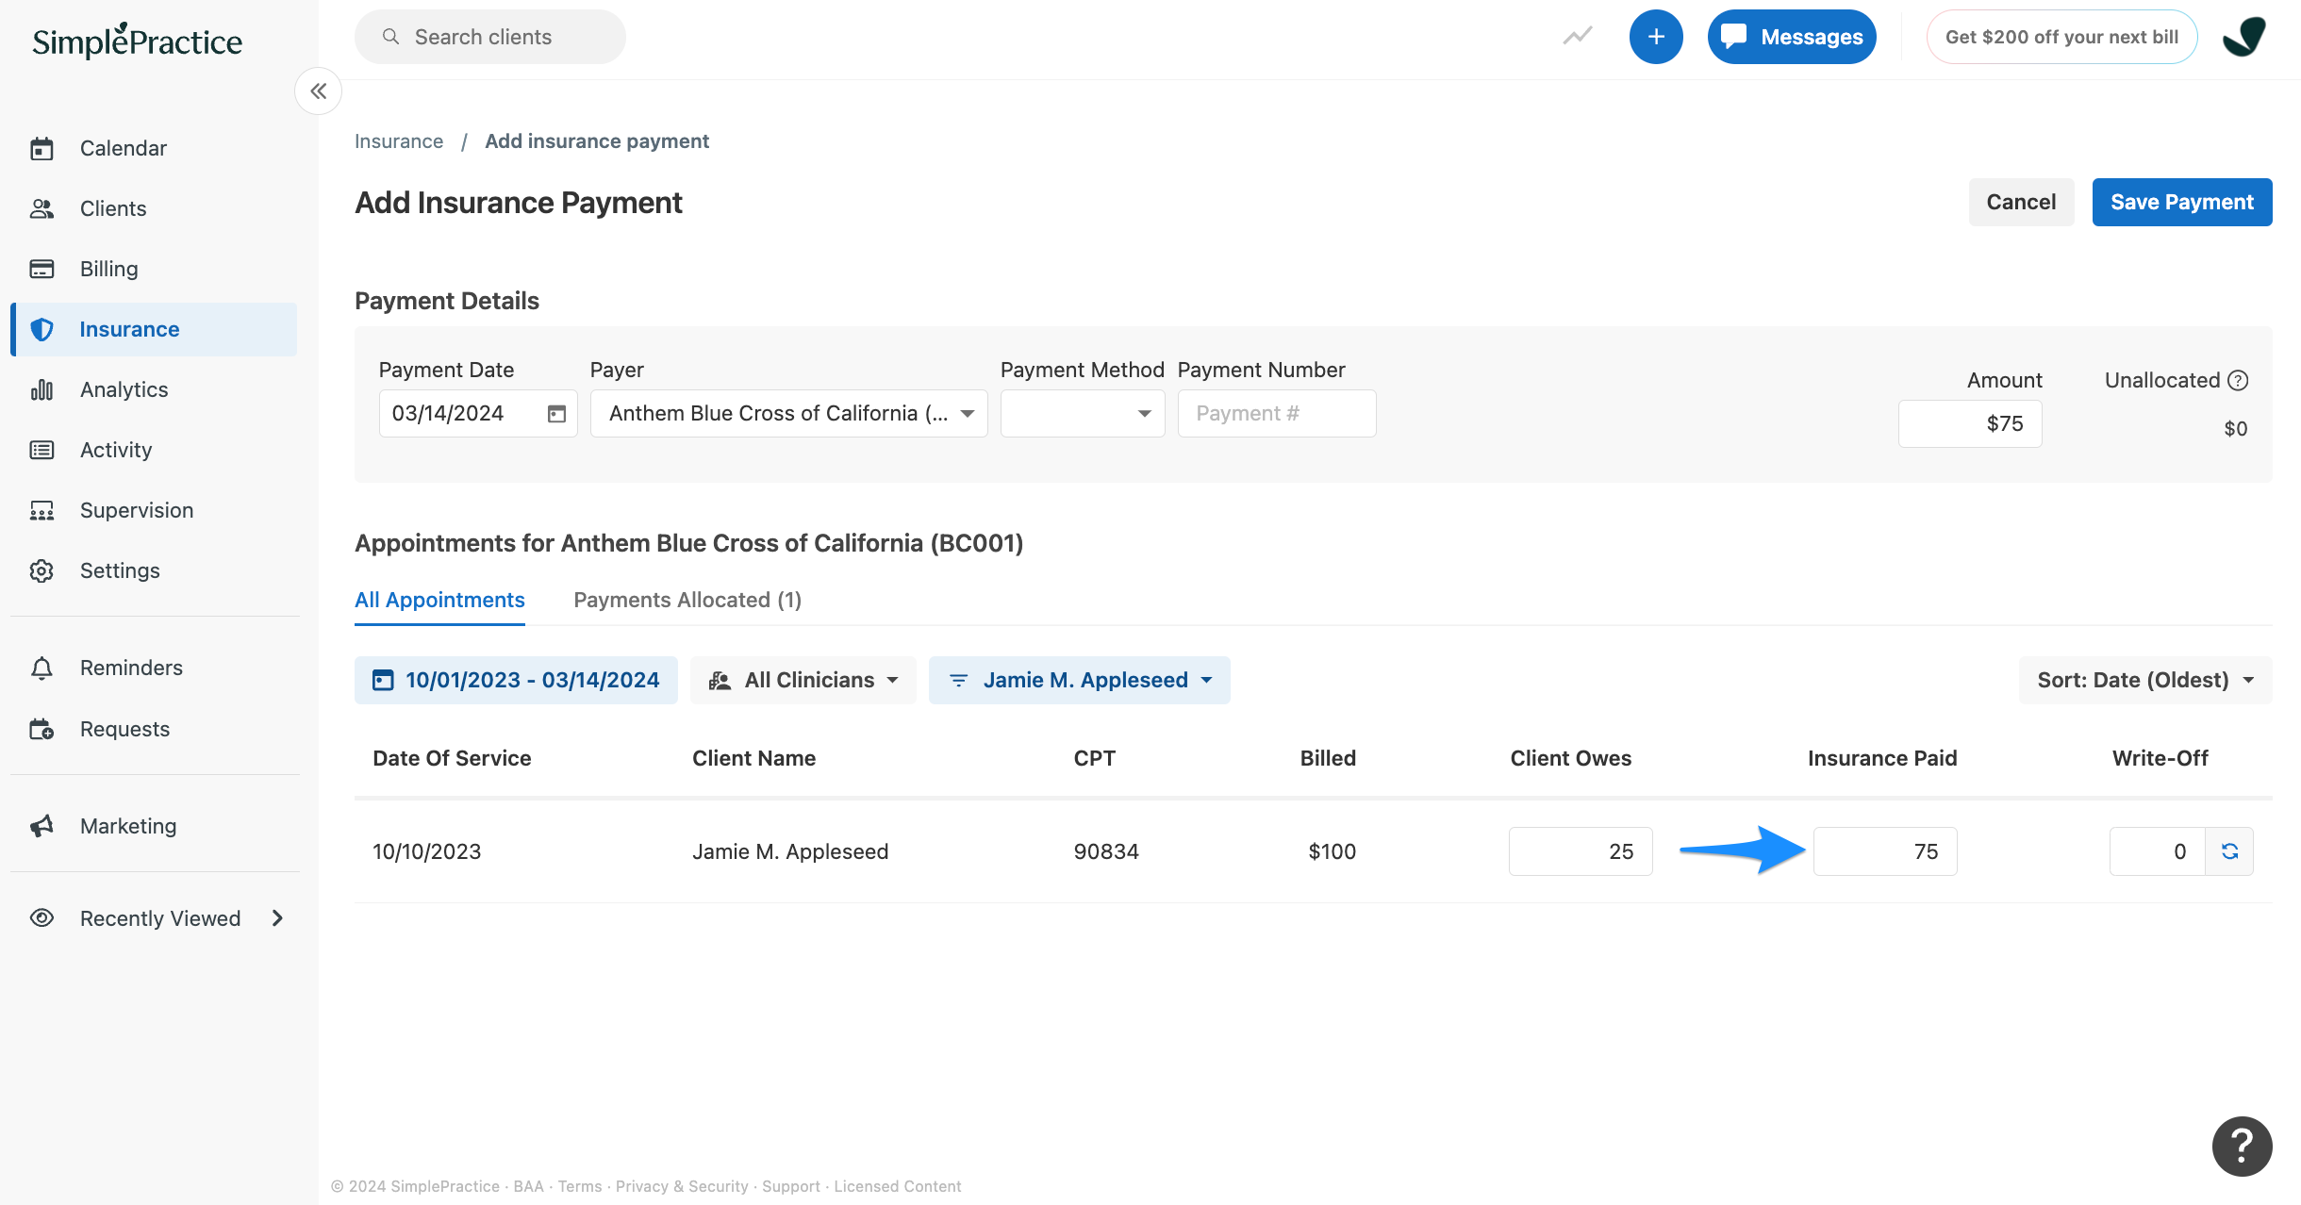Click the Settings gear icon

41,570
